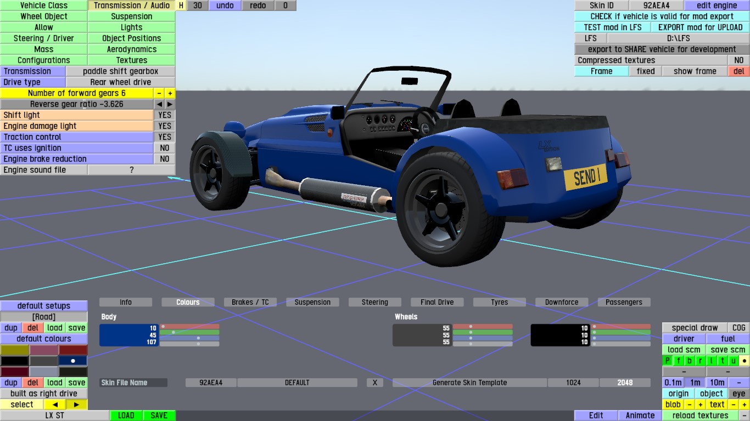Click left arrow beside Reverse gear ratio
This screenshot has height=421, width=750.
pos(159,104)
